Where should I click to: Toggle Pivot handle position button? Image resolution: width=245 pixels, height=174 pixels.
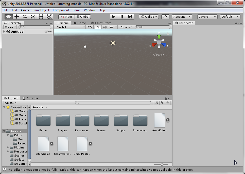(x=66, y=17)
